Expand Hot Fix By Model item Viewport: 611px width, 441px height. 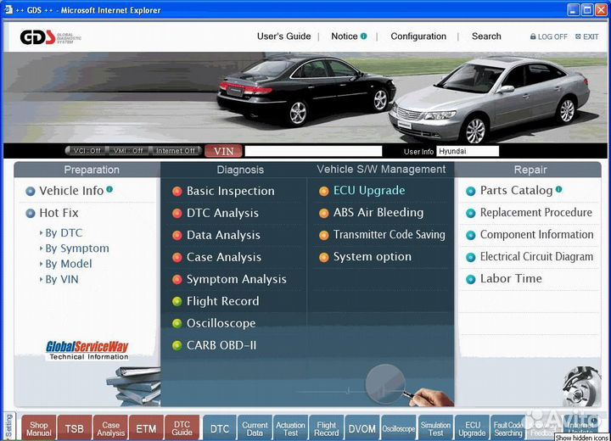coord(68,264)
